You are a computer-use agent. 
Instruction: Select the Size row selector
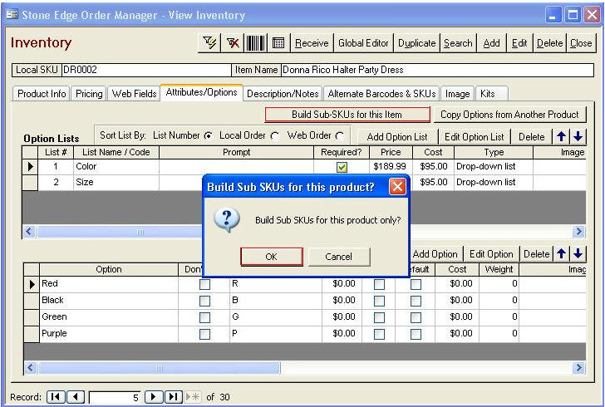(x=30, y=182)
